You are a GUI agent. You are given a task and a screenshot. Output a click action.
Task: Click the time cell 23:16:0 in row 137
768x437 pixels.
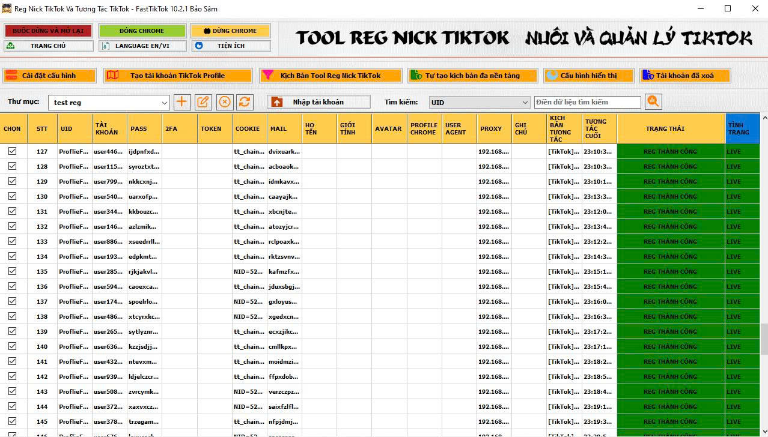tap(599, 301)
